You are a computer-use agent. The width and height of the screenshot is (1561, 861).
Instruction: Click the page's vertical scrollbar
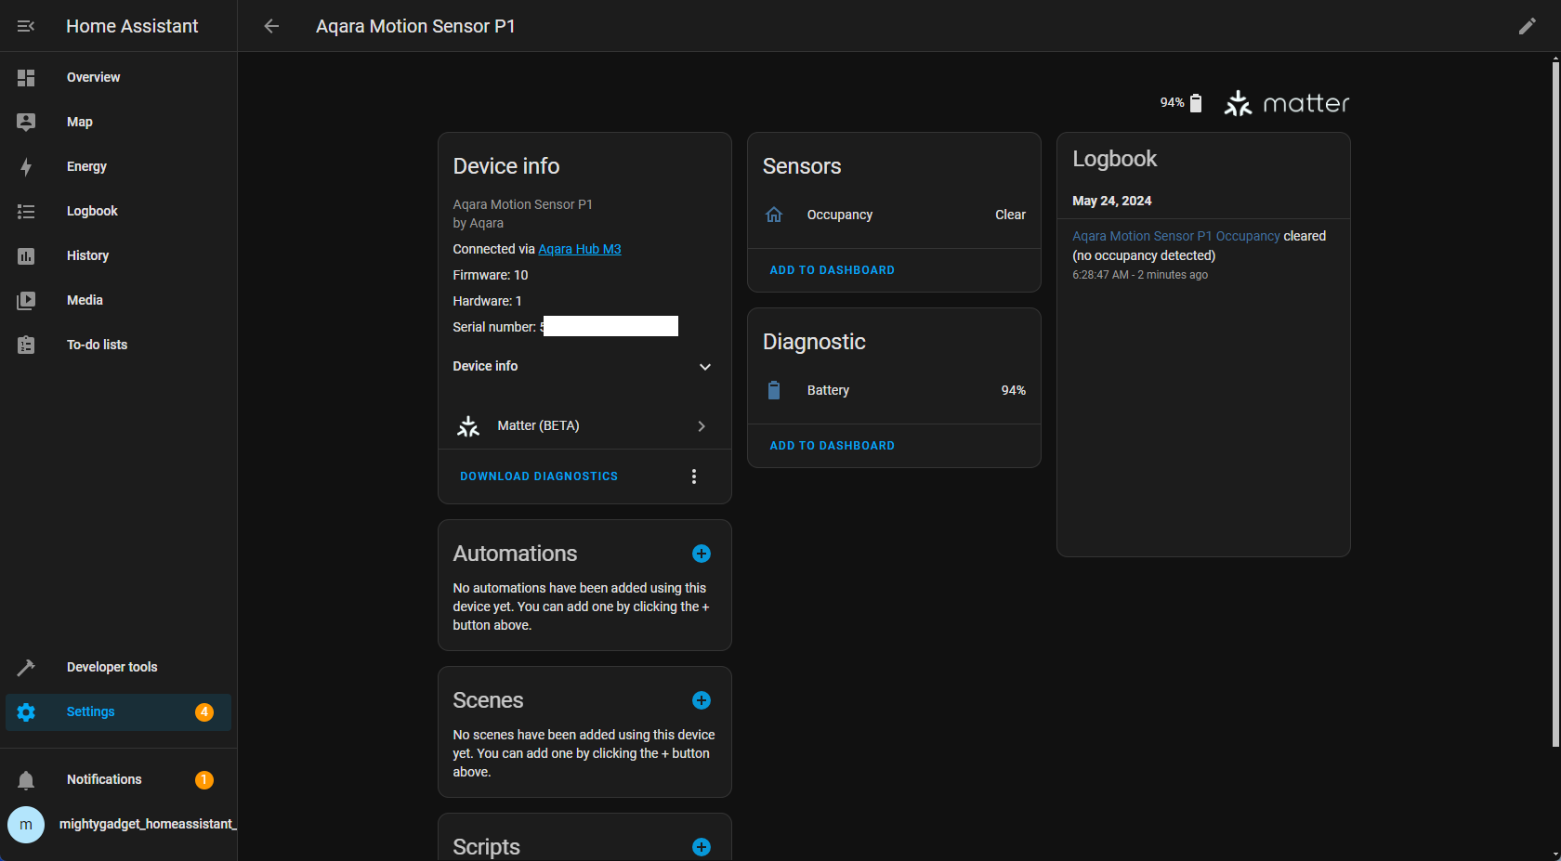pyautogui.click(x=1554, y=399)
